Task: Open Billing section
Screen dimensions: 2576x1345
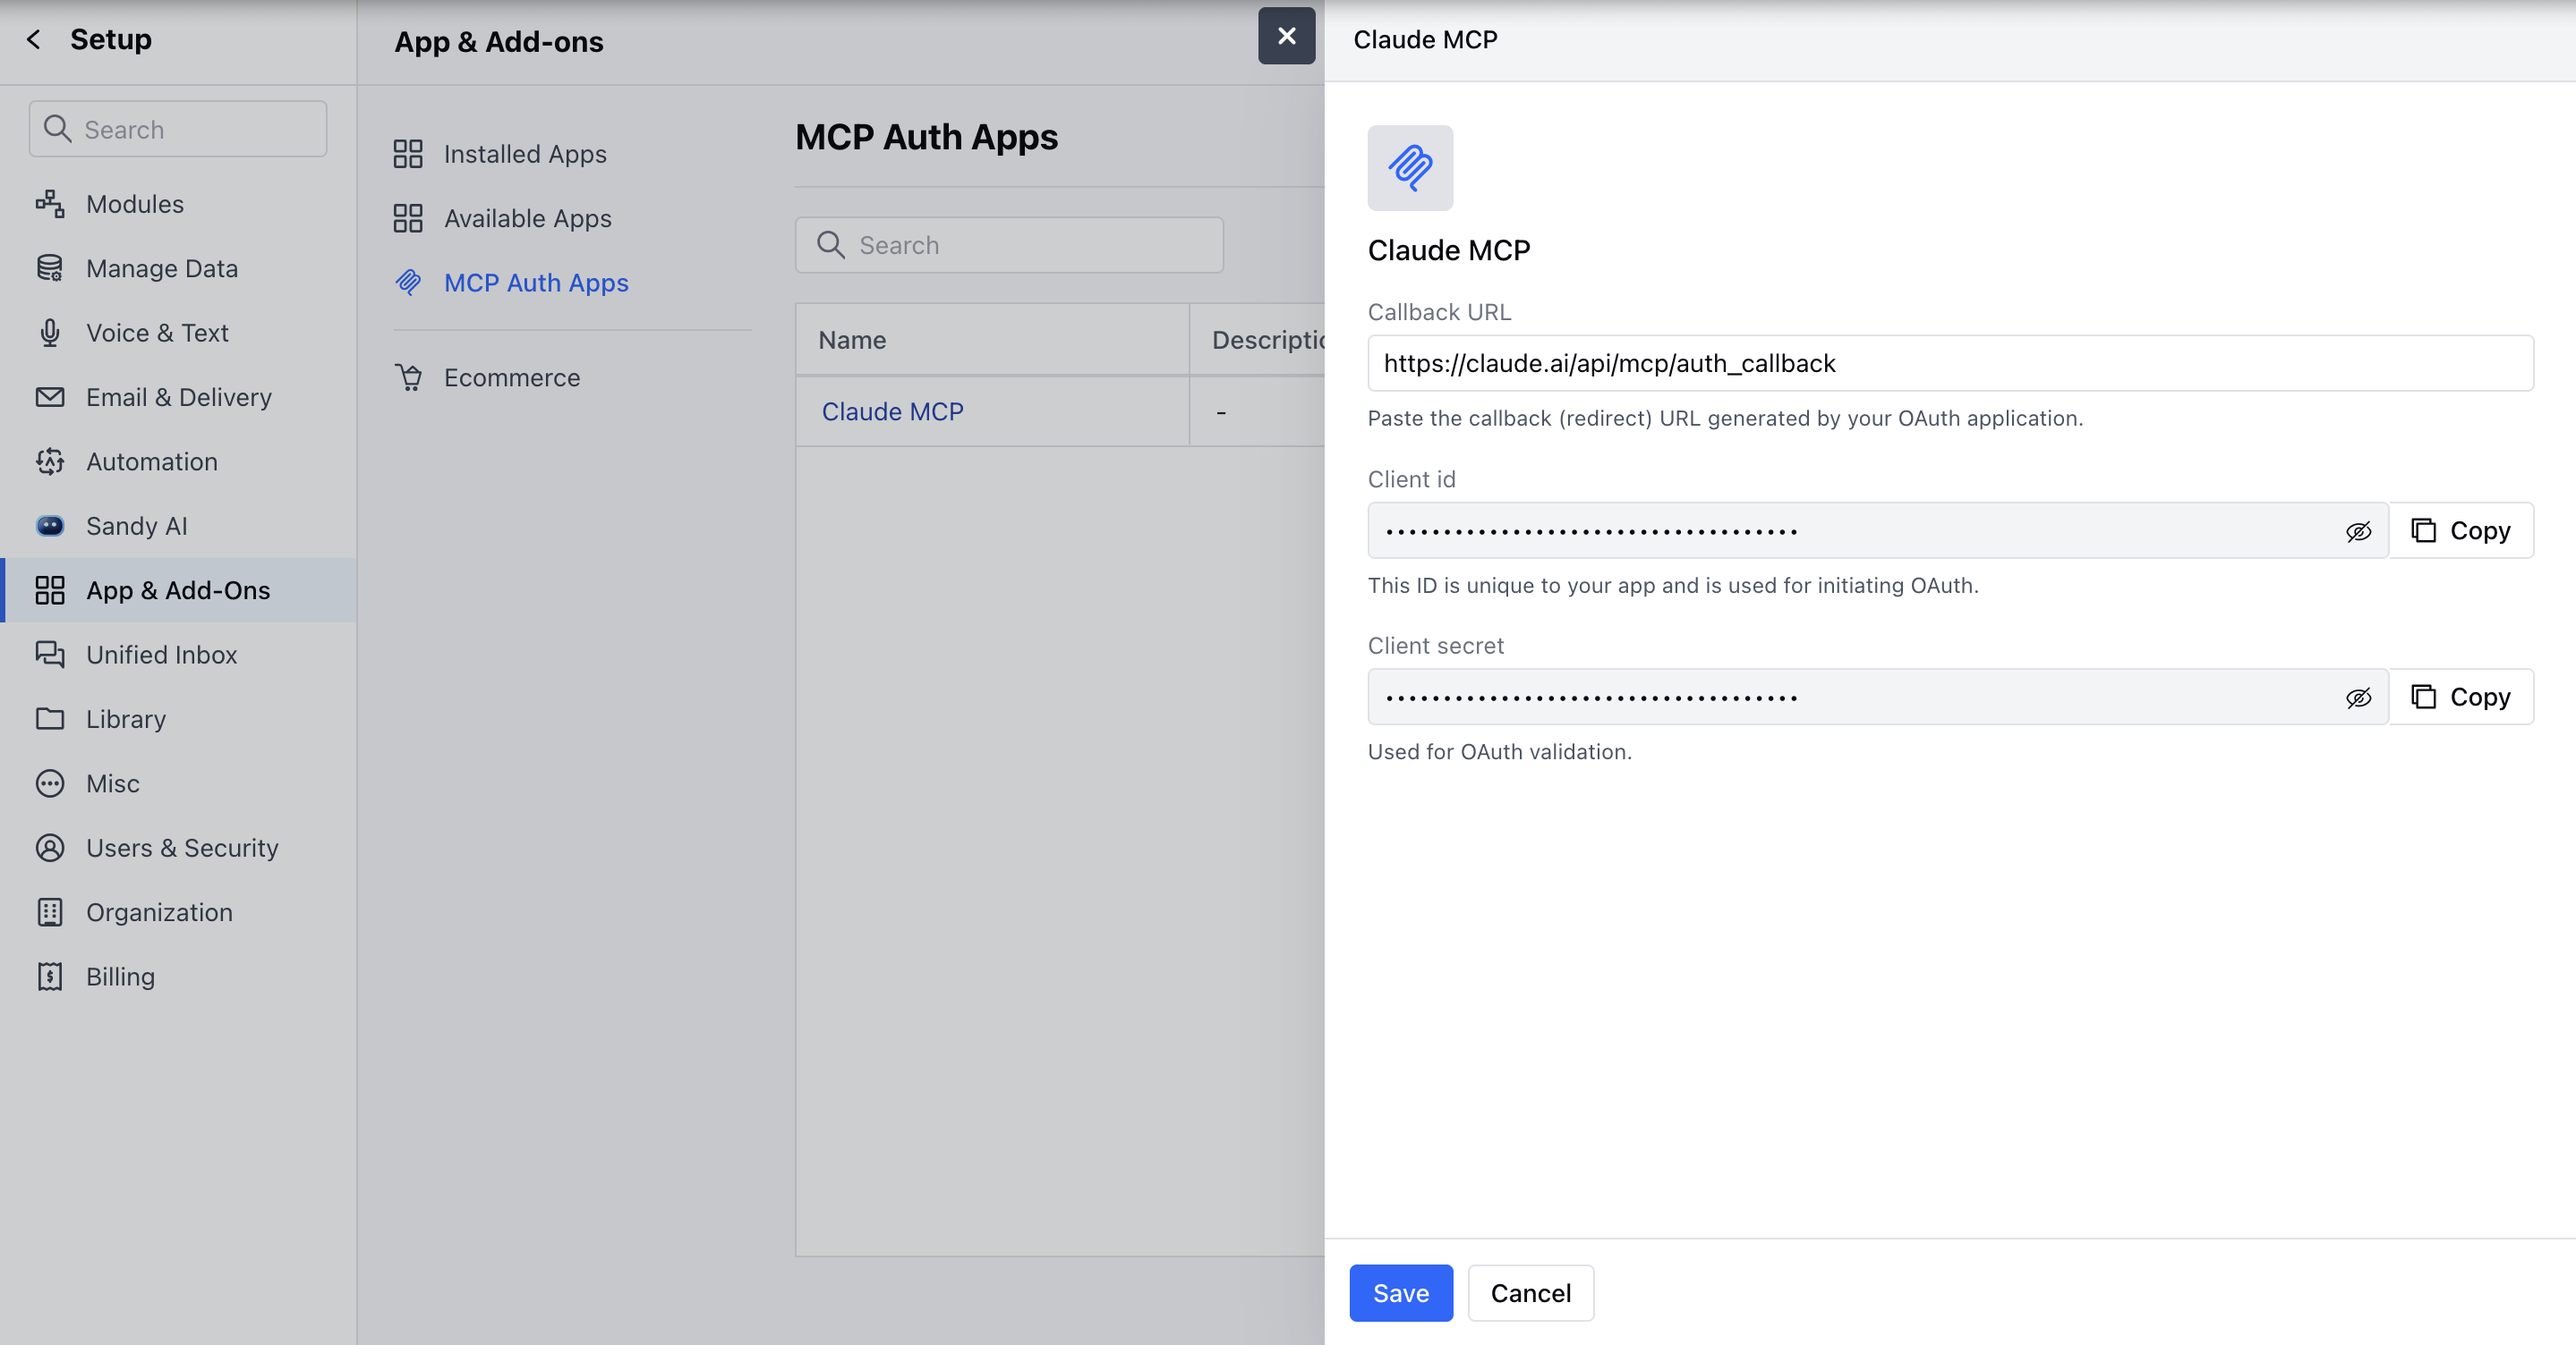Action: pyautogui.click(x=178, y=977)
